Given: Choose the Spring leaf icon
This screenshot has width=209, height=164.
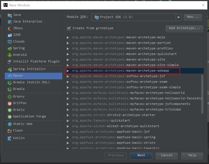Looking at the screenshot, I should (10, 48).
